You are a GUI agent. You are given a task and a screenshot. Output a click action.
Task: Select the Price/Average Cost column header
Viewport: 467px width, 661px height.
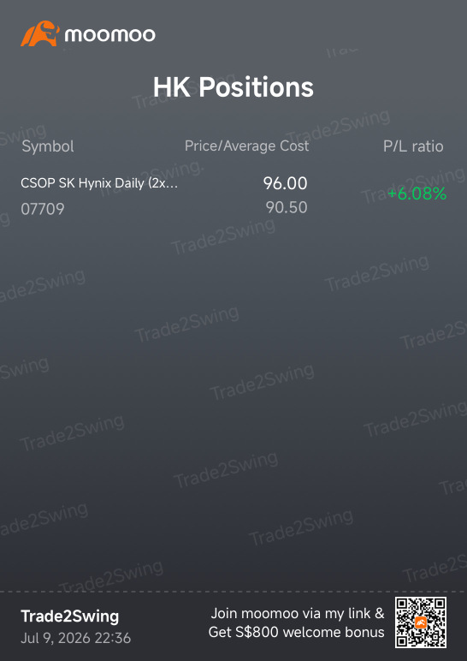[x=247, y=146]
